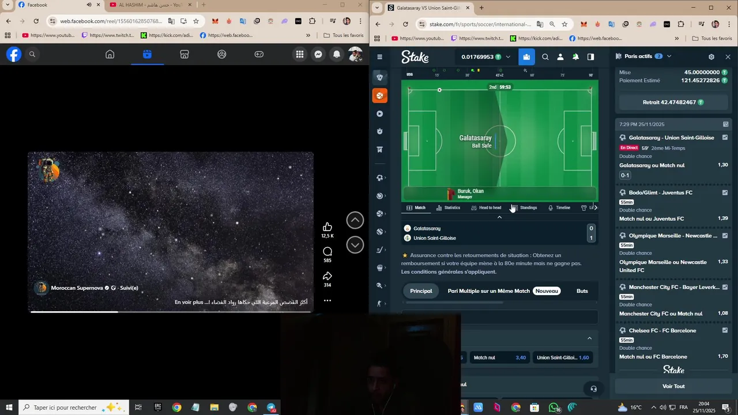Open the Stake hamburger menu

(x=379, y=57)
